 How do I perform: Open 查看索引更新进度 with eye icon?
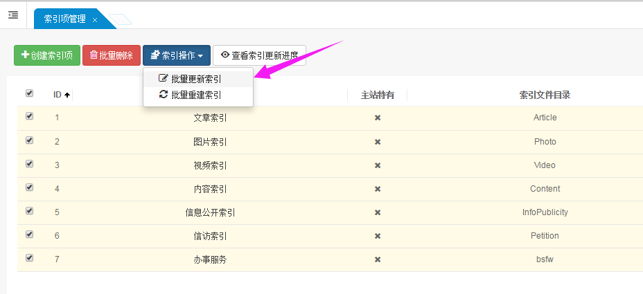click(259, 55)
